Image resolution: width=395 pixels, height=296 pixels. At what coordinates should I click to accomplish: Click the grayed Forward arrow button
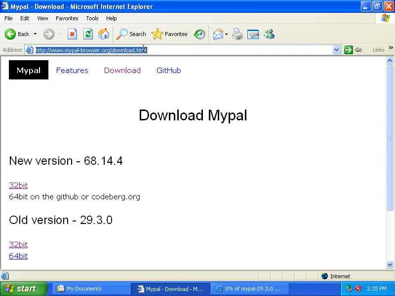[48, 34]
